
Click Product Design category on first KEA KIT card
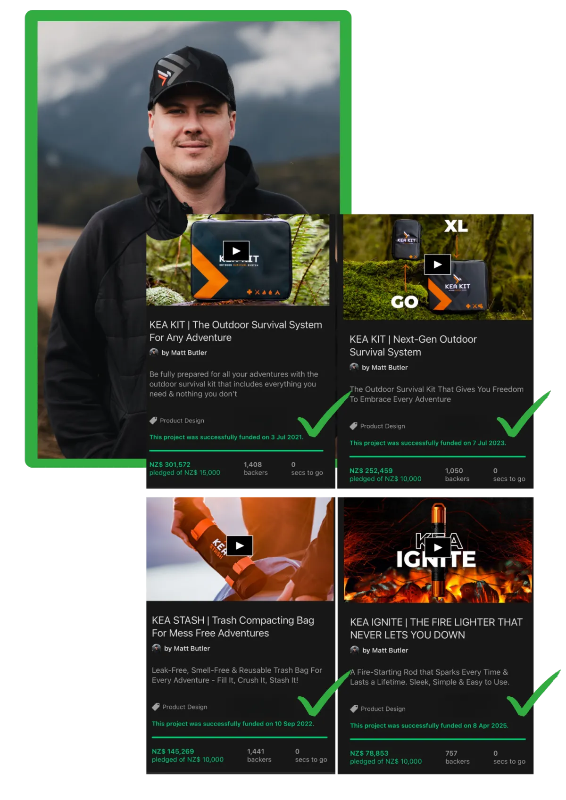coord(182,421)
